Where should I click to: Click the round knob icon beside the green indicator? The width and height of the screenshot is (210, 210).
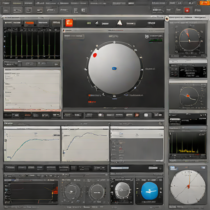97,23
